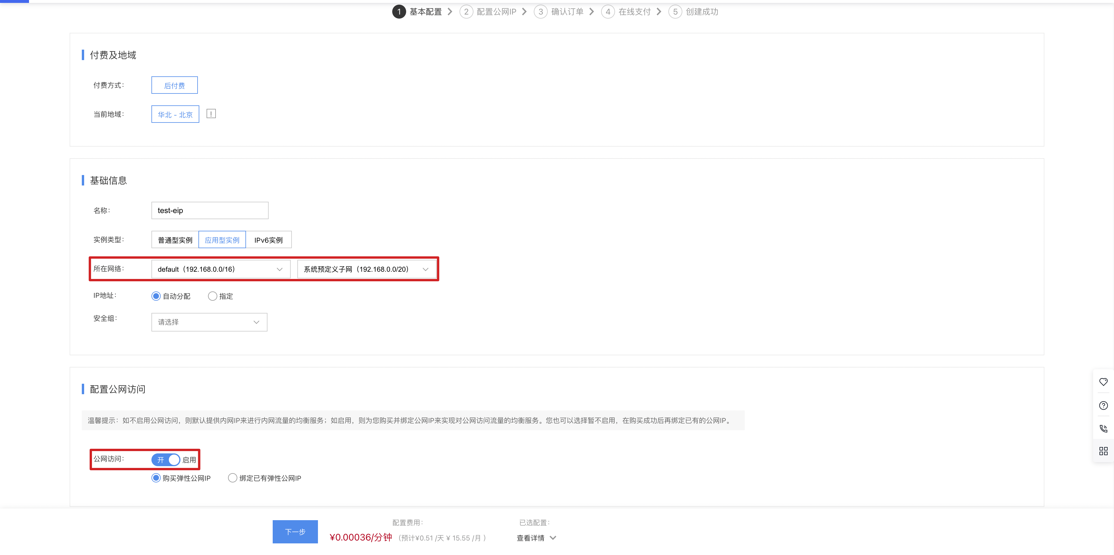Open the 安全组 请选择 dropdown
This screenshot has width=1114, height=555.
pos(209,322)
